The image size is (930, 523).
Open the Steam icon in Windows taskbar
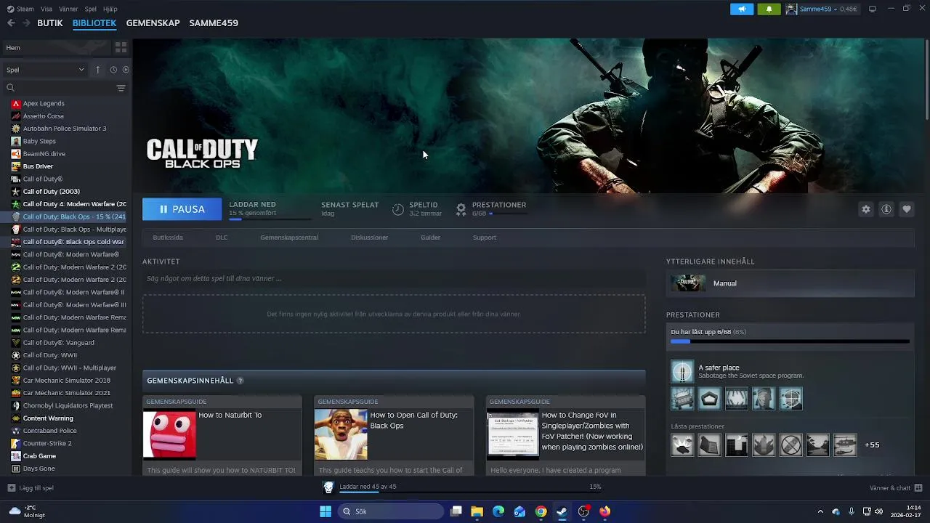click(562, 511)
